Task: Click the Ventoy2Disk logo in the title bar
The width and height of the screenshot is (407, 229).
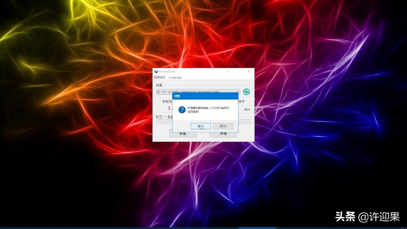Action: (x=156, y=71)
